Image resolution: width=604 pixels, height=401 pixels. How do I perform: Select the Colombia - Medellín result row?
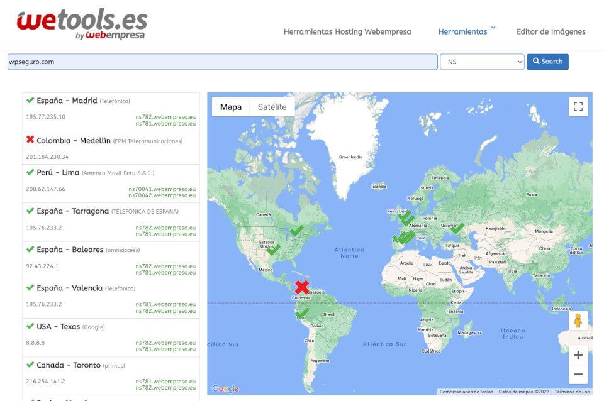tap(111, 148)
